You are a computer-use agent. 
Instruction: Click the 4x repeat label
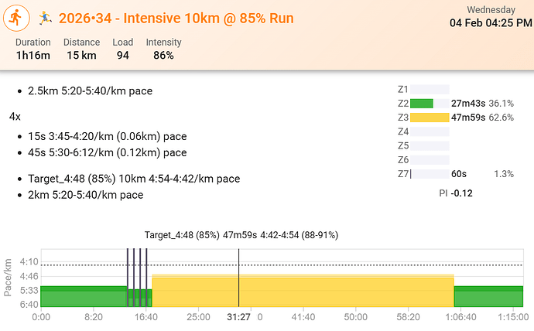coord(15,116)
